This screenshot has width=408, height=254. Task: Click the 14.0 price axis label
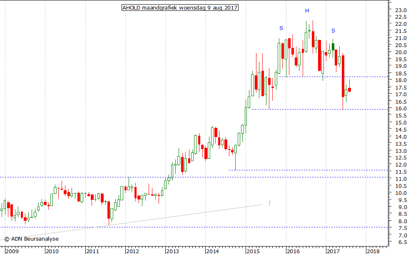coord(401,137)
